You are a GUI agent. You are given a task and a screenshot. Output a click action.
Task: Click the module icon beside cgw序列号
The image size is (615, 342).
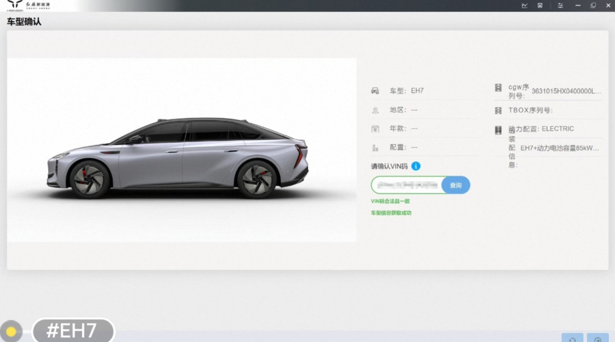[x=498, y=88]
